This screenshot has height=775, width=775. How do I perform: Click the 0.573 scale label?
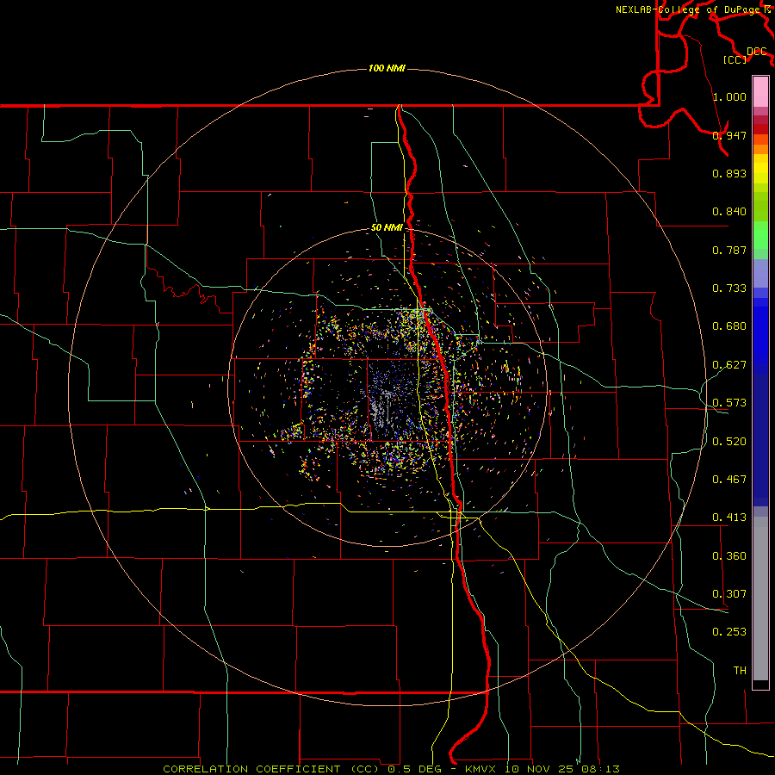729,403
